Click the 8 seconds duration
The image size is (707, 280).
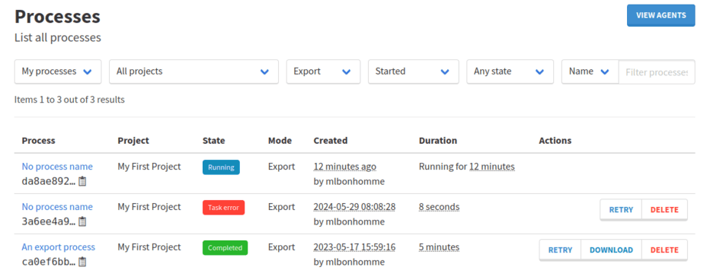[439, 207]
